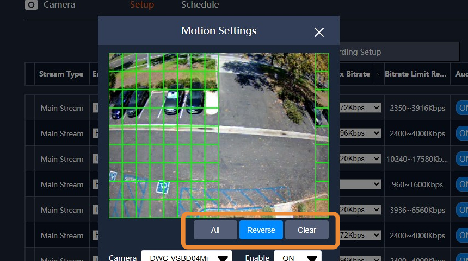Click the 3936~6560Kbps value

pos(417,210)
